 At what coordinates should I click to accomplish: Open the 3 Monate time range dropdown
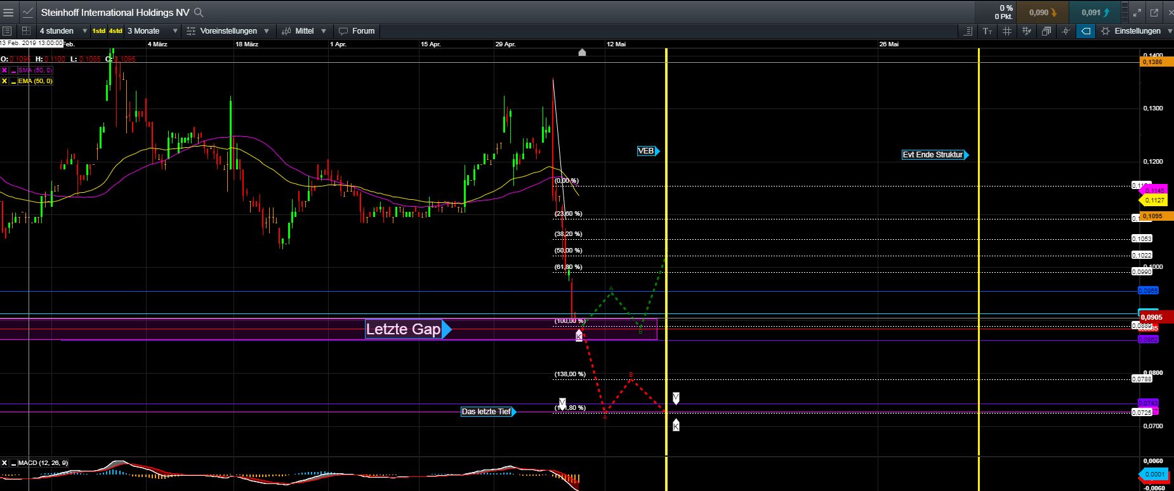152,30
